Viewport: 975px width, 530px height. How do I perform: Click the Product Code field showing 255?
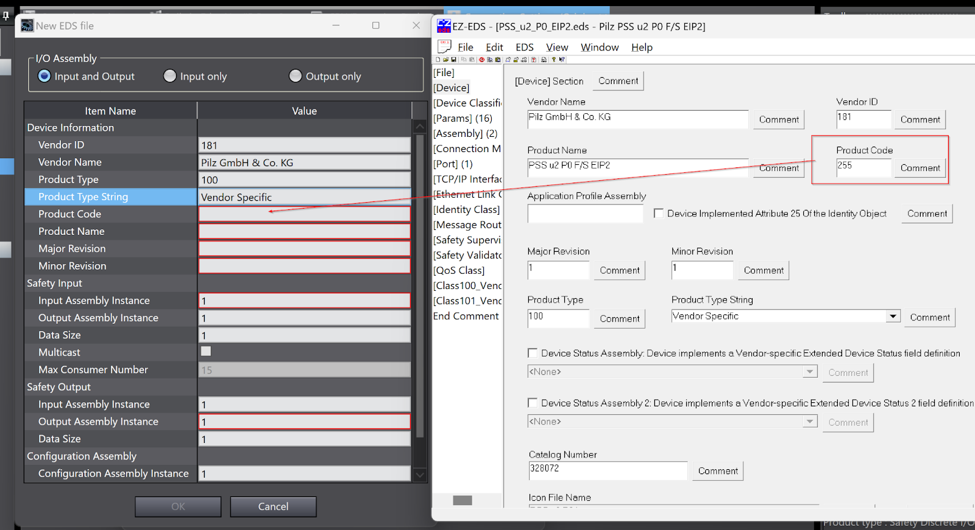pos(863,167)
